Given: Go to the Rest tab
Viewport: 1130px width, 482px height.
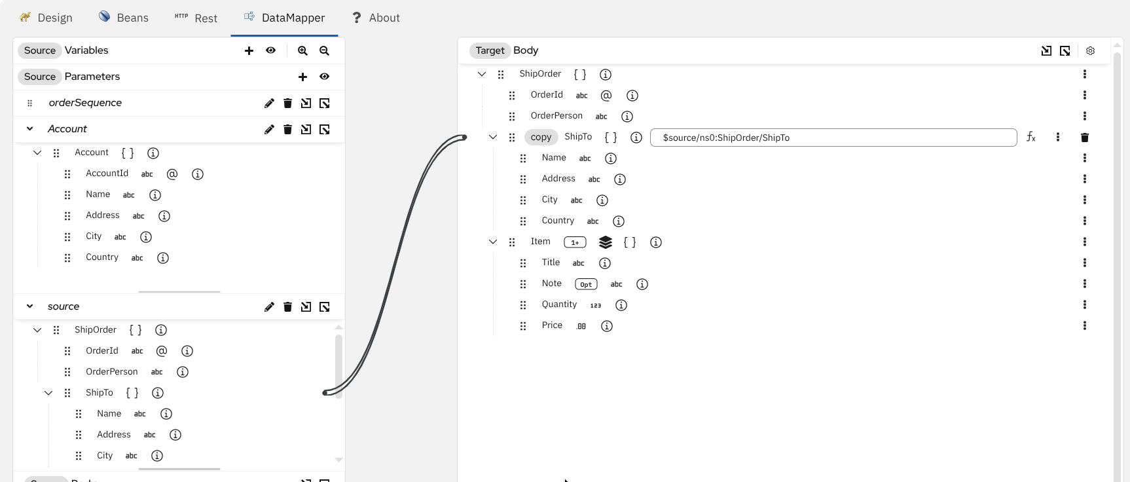Looking at the screenshot, I should (x=196, y=18).
